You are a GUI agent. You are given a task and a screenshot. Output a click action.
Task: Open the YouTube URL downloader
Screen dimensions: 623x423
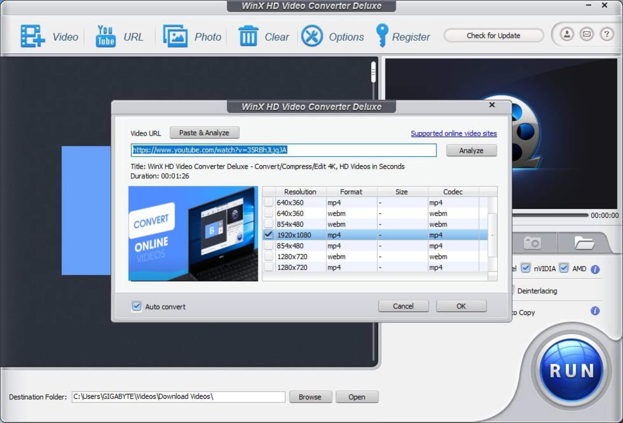click(x=106, y=36)
